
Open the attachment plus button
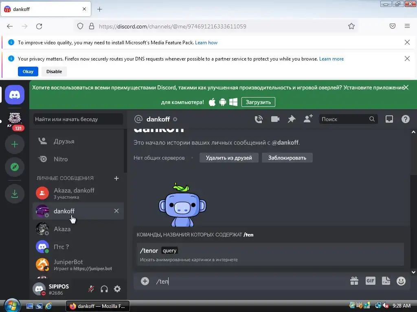point(145,281)
